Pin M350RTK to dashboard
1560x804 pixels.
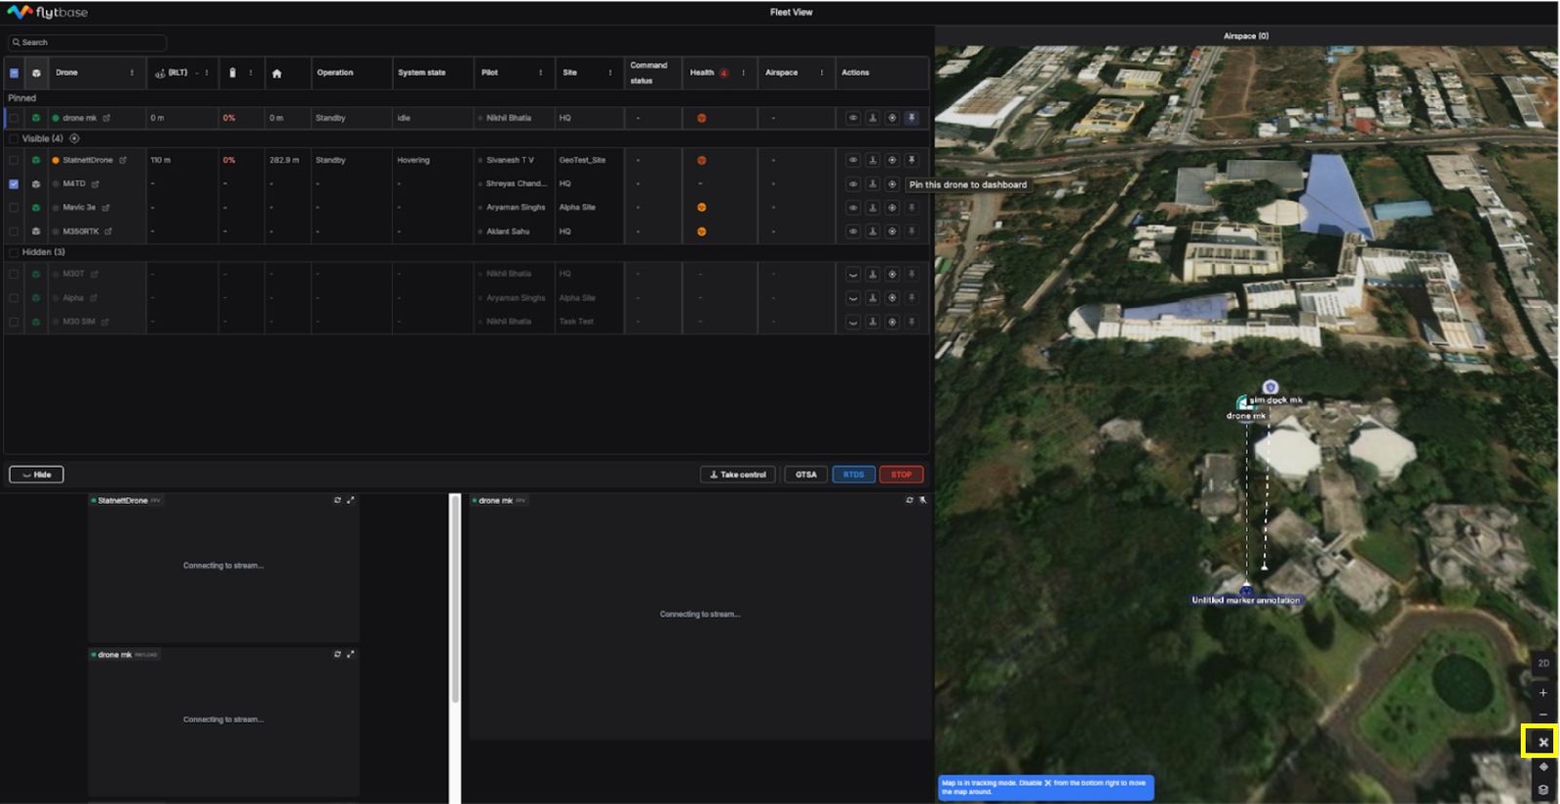pos(912,232)
